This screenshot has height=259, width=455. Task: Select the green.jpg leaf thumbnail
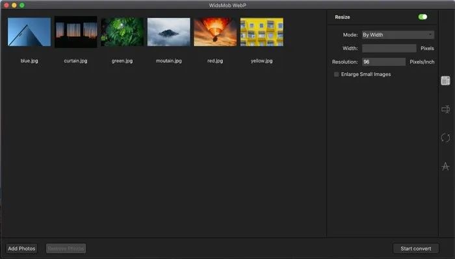pos(122,32)
